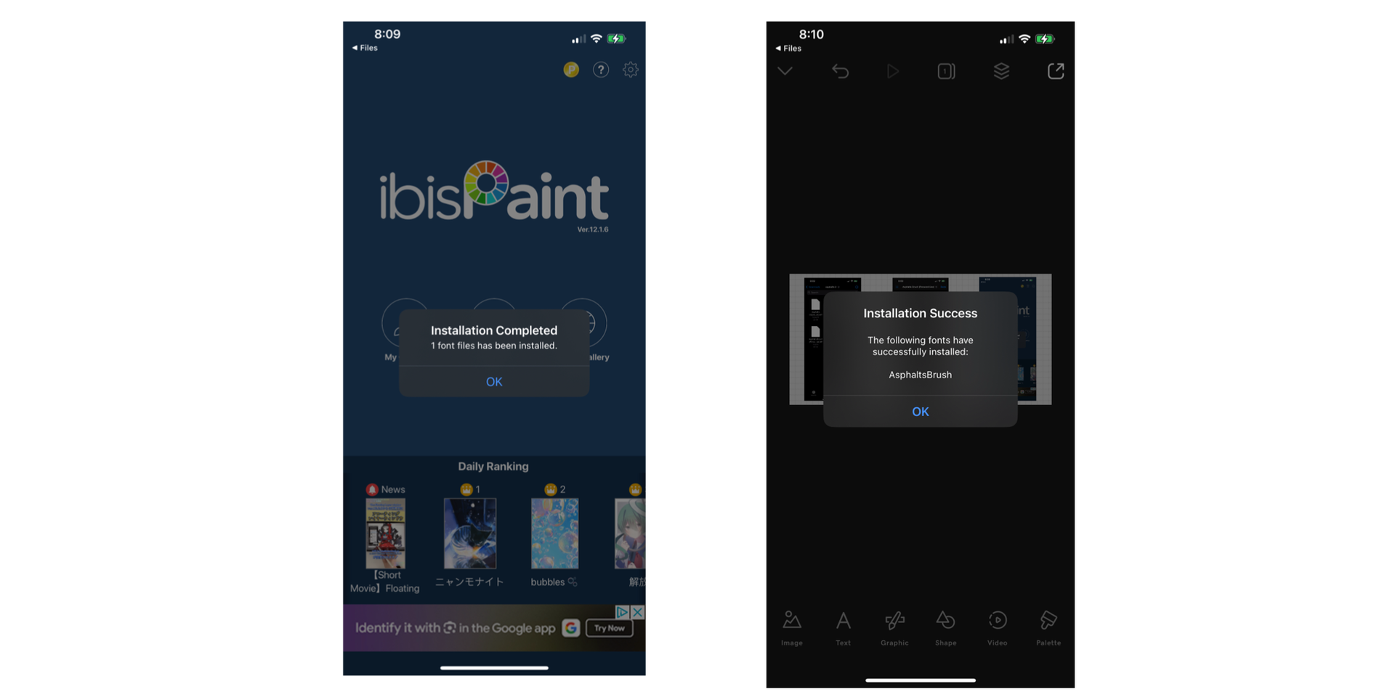This screenshot has height=697, width=1395.
Task: Close the ad banner with X
Action: coord(637,612)
